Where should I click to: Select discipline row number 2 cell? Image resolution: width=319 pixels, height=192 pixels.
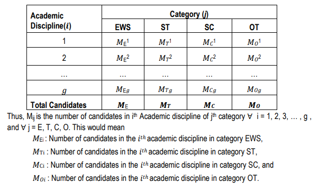[64, 57]
